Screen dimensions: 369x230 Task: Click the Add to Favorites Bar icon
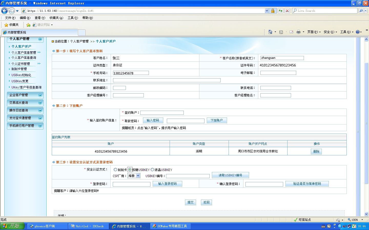tap(28, 25)
